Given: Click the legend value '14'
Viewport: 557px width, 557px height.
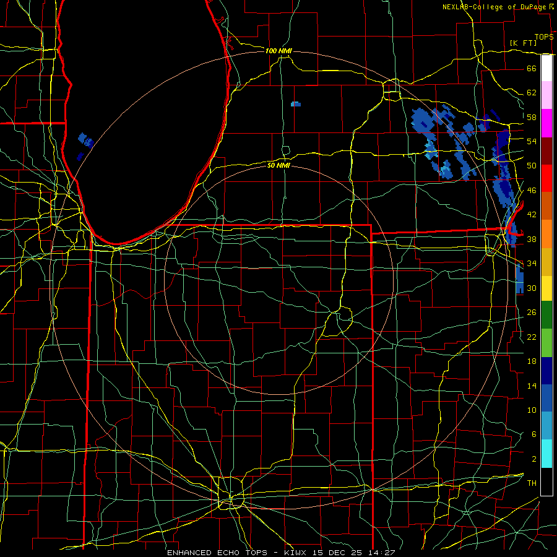Looking at the screenshot, I should click(x=532, y=386).
